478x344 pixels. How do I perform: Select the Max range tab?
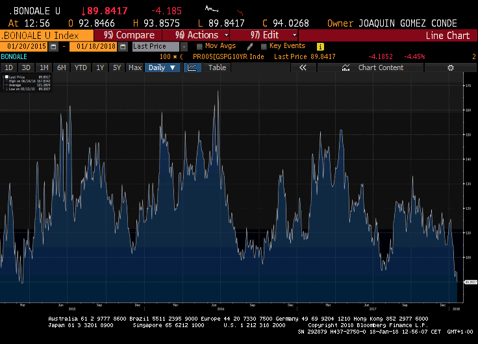pos(135,68)
